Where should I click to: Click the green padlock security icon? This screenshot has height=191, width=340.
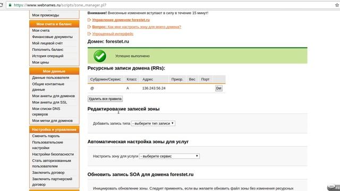pos(10,5)
